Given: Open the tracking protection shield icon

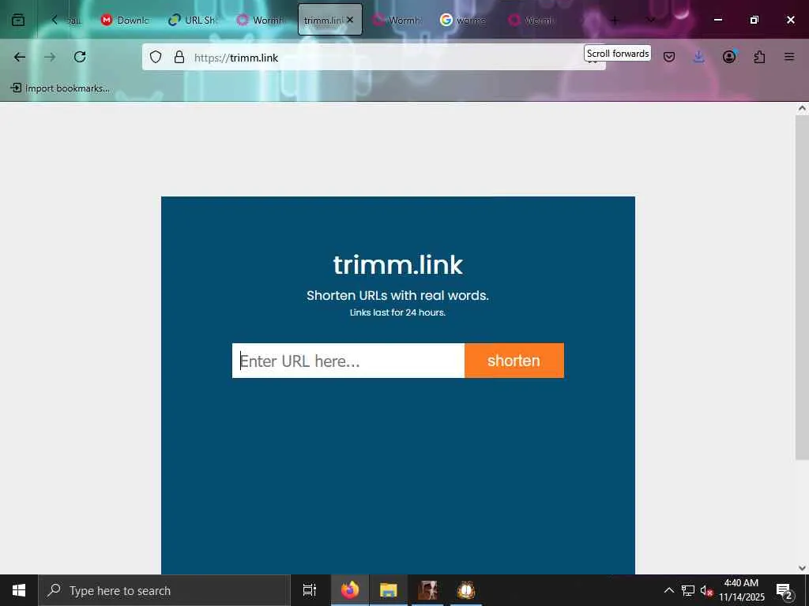Looking at the screenshot, I should (x=156, y=57).
